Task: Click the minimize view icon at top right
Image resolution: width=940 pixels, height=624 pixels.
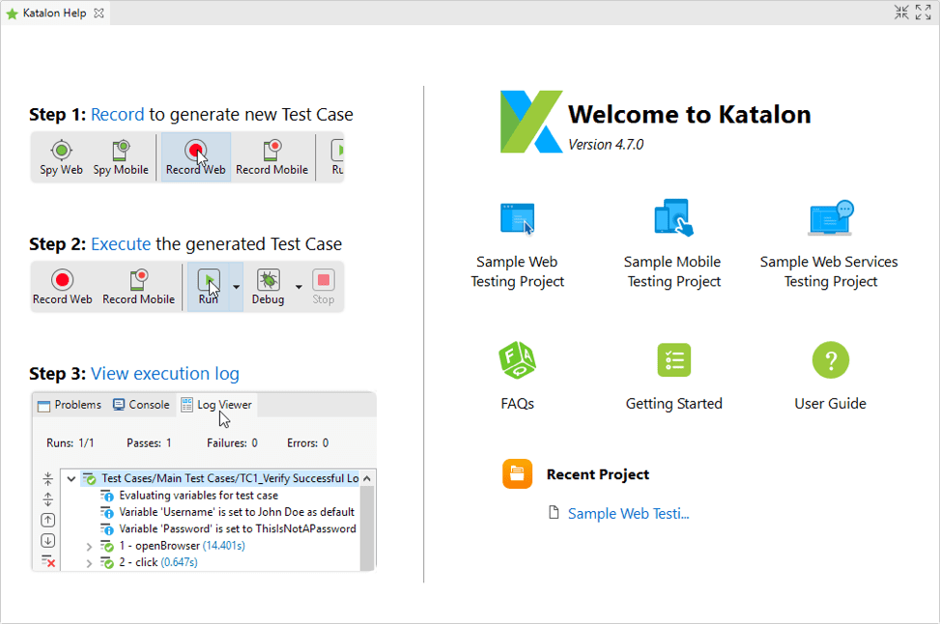Action: point(901,13)
